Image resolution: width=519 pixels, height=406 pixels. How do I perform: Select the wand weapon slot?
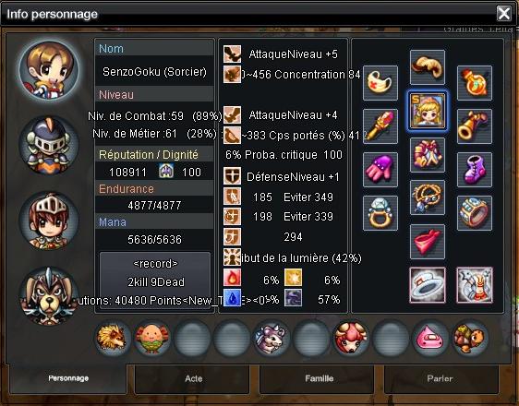coord(380,126)
